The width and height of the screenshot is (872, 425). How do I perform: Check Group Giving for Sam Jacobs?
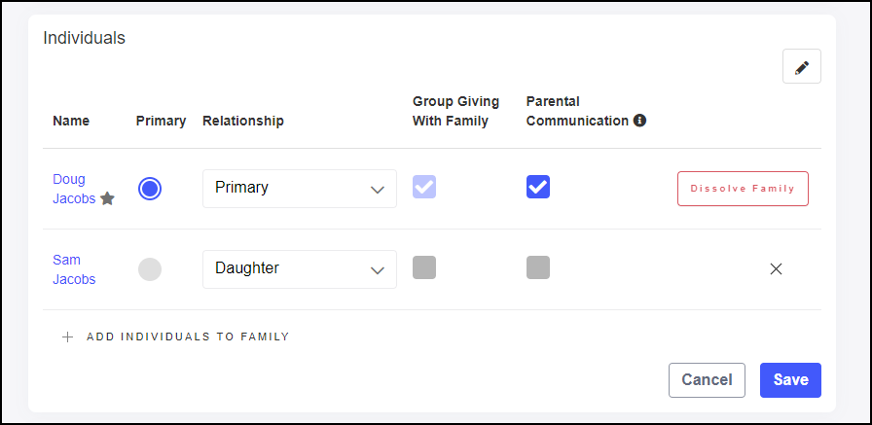coord(424,267)
